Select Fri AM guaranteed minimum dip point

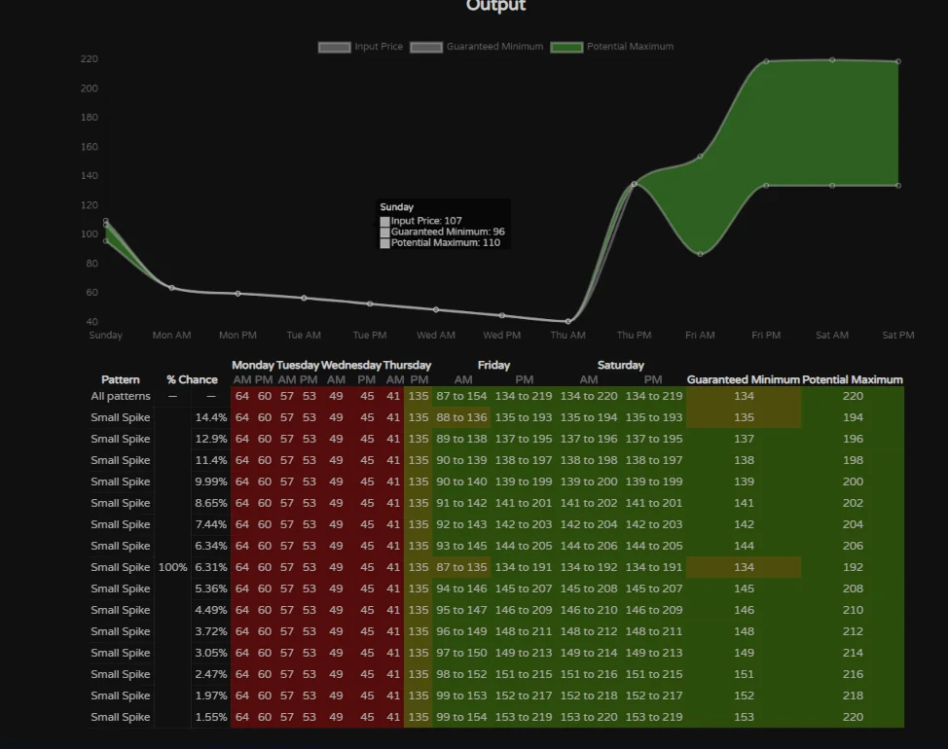point(700,254)
